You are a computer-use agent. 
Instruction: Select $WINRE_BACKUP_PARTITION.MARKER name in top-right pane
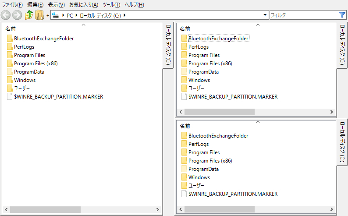tap(233, 97)
